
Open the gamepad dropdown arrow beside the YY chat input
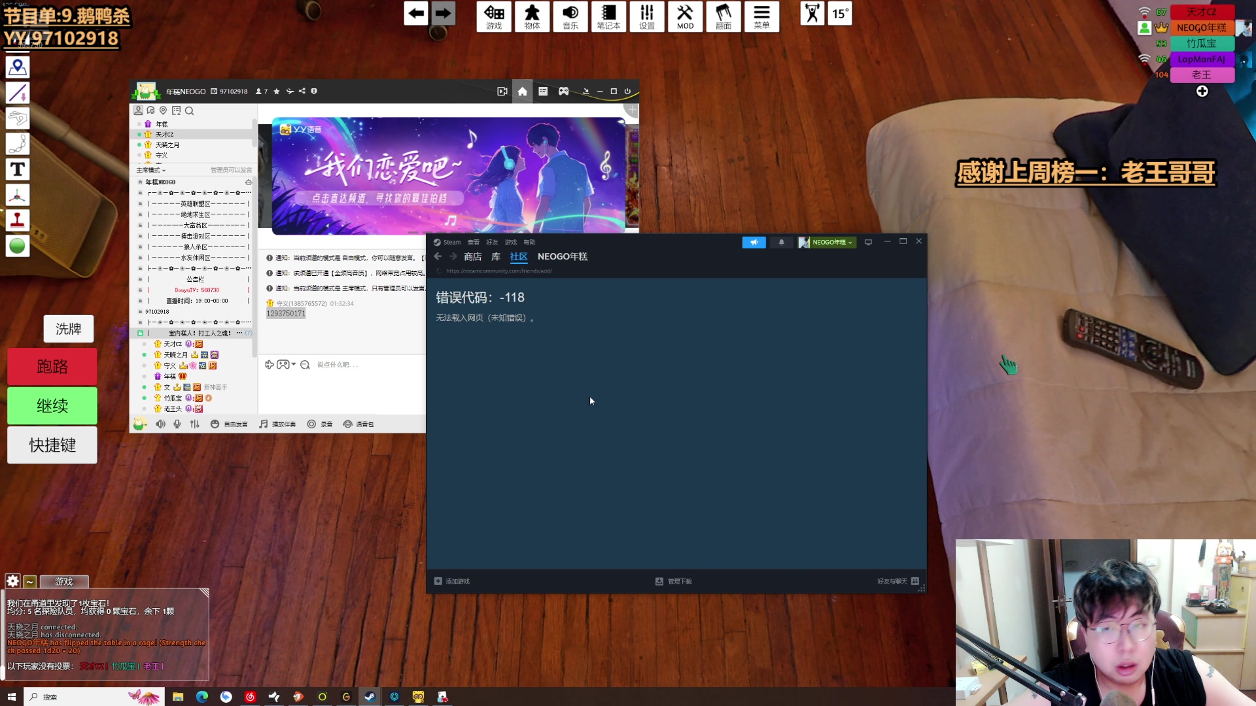pyautogui.click(x=294, y=365)
